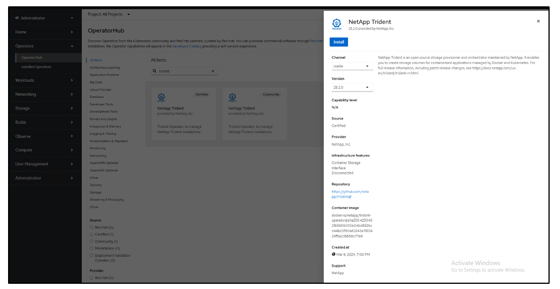The height and width of the screenshot is (289, 560).
Task: Expand the Workloads navigation section
Action: pos(44,80)
